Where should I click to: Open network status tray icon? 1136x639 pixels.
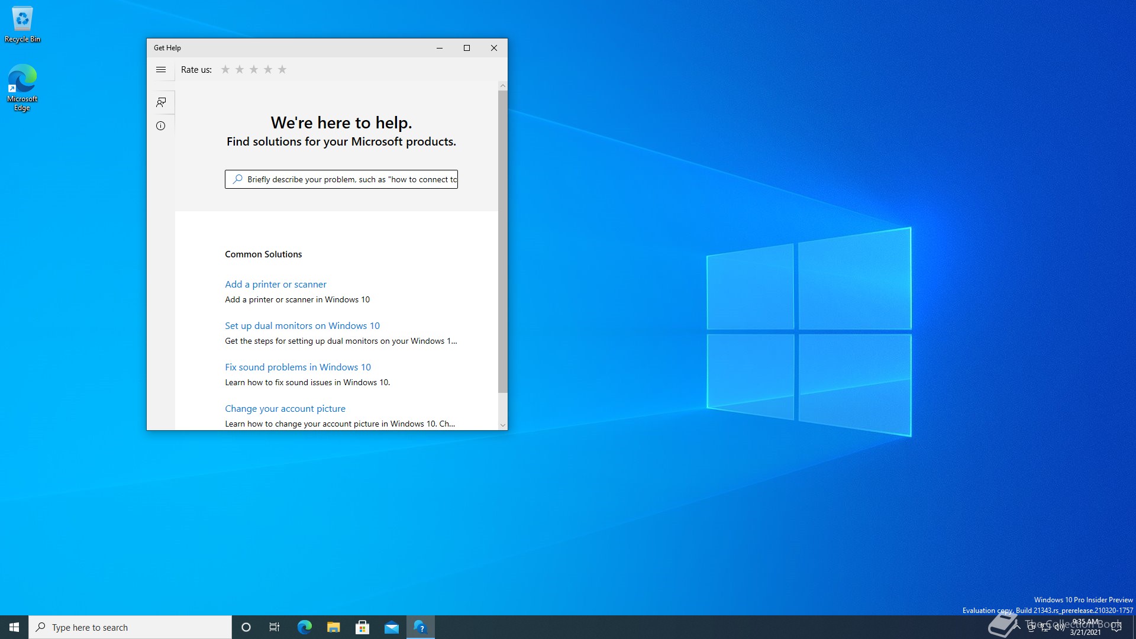(x=1045, y=627)
